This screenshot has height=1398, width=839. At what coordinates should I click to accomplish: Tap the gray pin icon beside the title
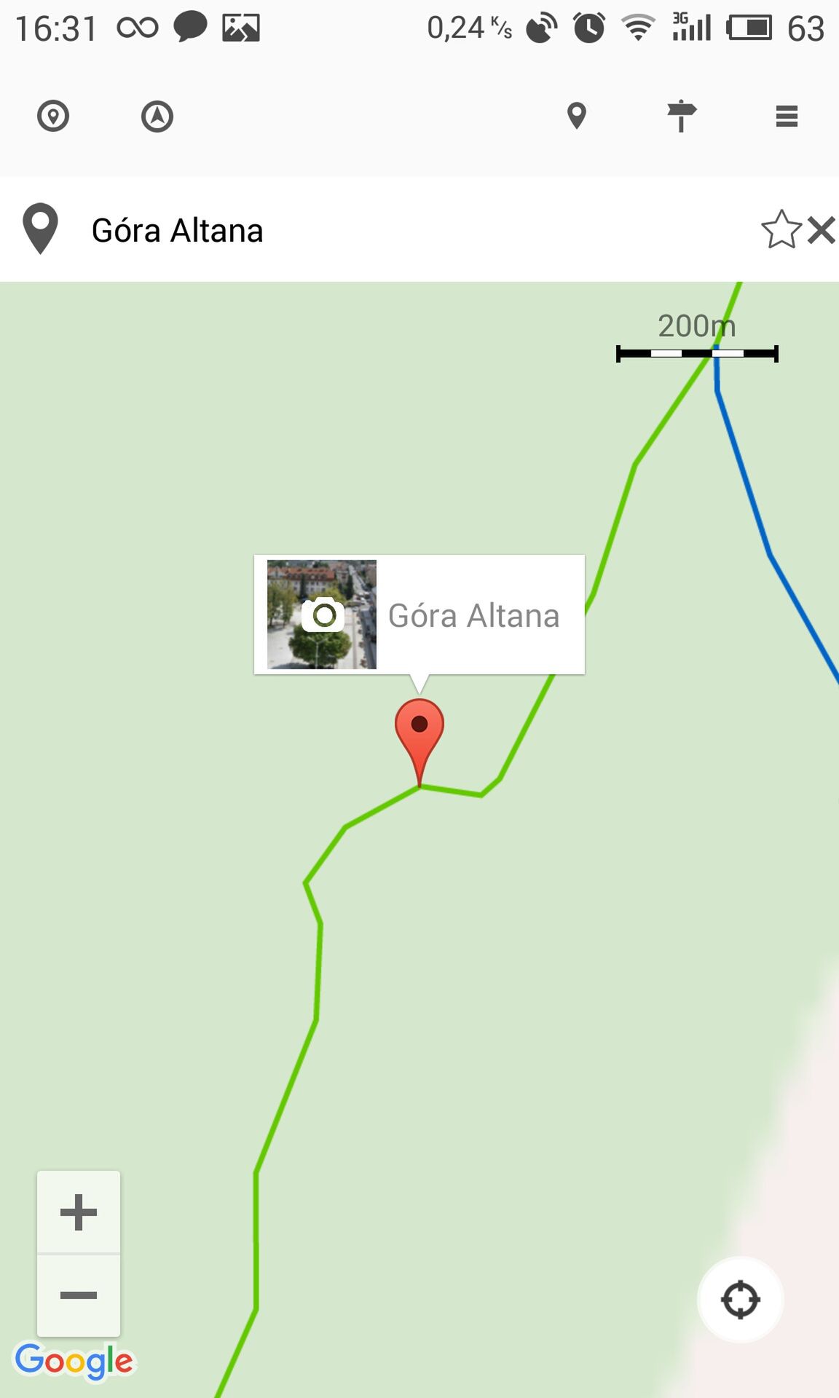[41, 229]
